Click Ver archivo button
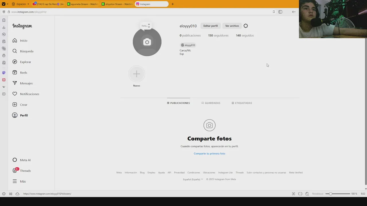 tap(232, 26)
